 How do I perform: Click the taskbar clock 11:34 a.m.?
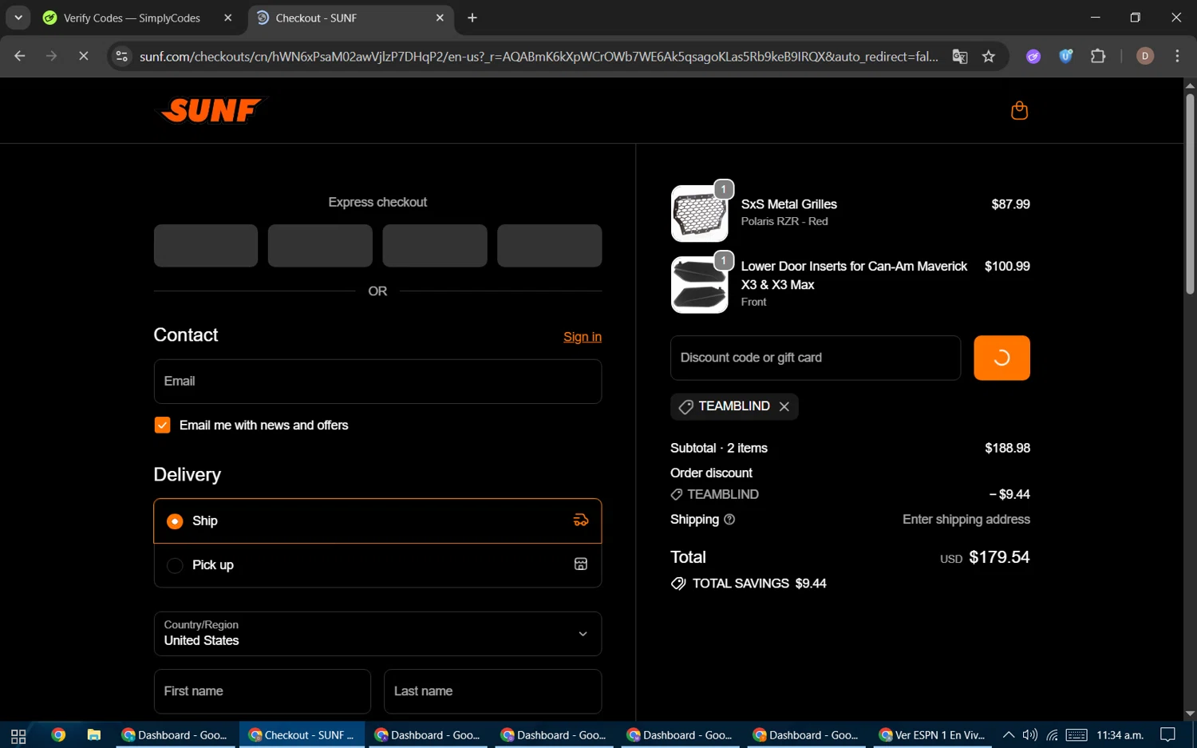[x=1120, y=735]
